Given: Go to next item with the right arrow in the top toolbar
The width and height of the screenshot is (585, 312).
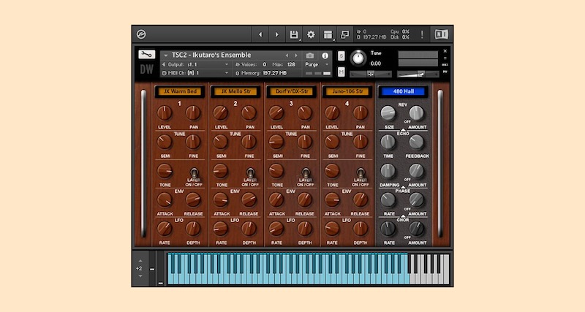Looking at the screenshot, I should (277, 34).
